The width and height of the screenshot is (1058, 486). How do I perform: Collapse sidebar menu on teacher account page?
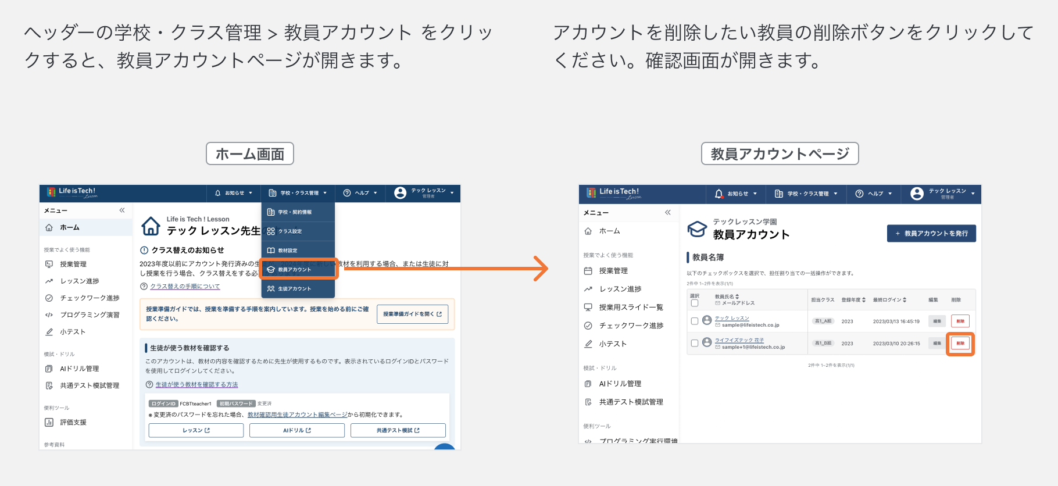[668, 212]
